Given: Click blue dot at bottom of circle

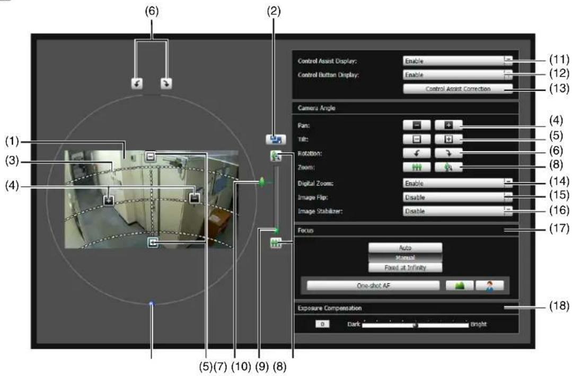Looking at the screenshot, I should [152, 303].
